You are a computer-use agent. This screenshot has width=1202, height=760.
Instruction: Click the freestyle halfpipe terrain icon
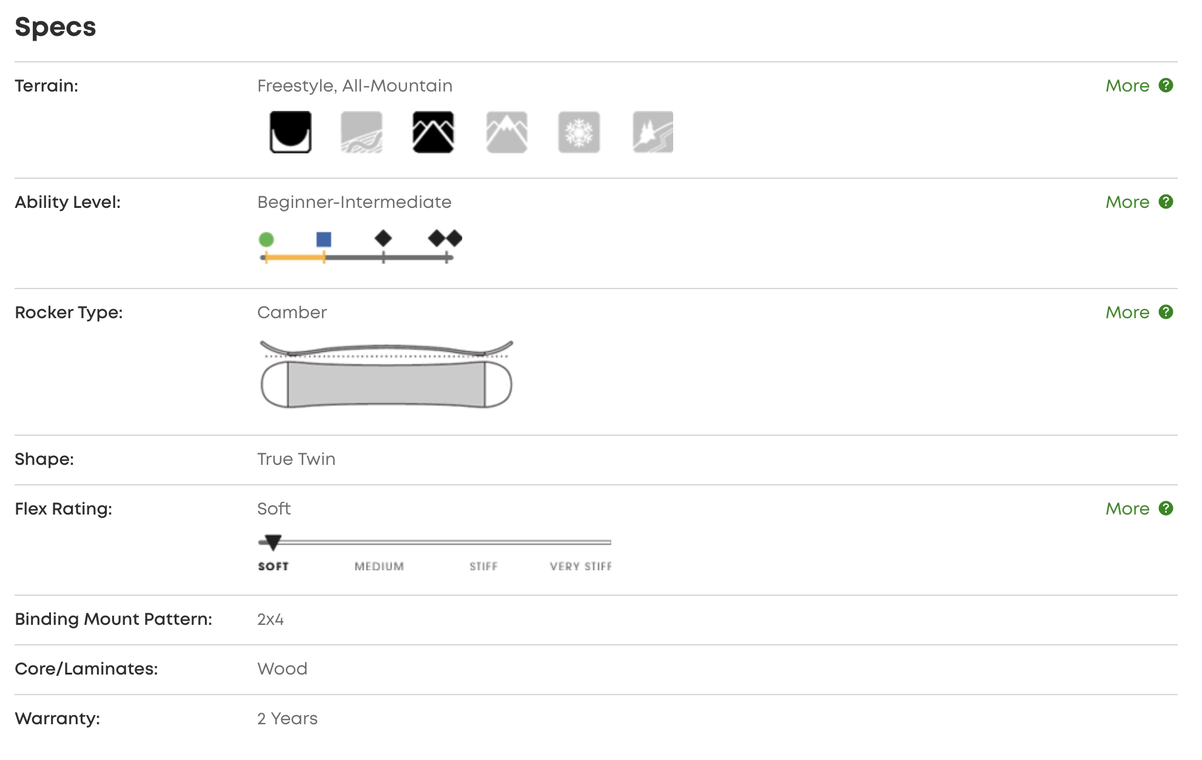click(x=290, y=132)
